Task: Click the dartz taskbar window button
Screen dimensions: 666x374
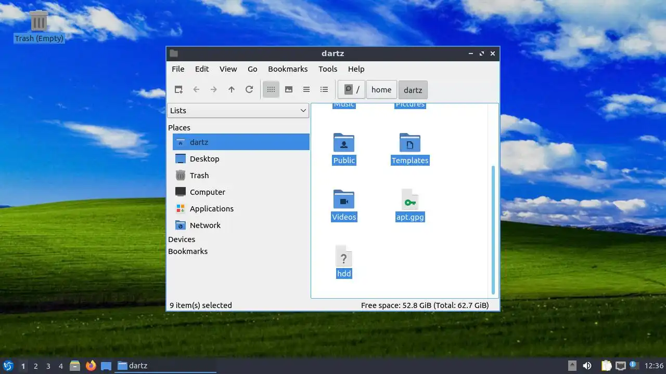Action: point(165,366)
